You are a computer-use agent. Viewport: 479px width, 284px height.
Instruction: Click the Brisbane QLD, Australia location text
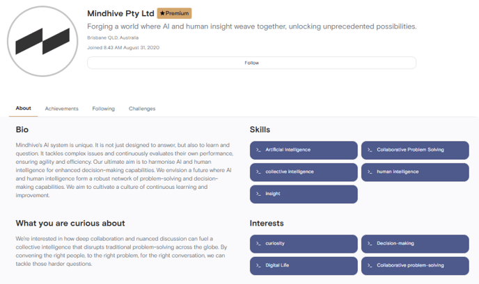pyautogui.click(x=113, y=37)
